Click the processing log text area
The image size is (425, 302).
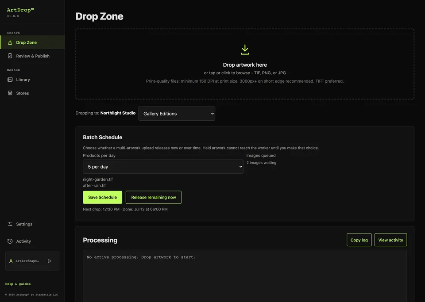245,276
